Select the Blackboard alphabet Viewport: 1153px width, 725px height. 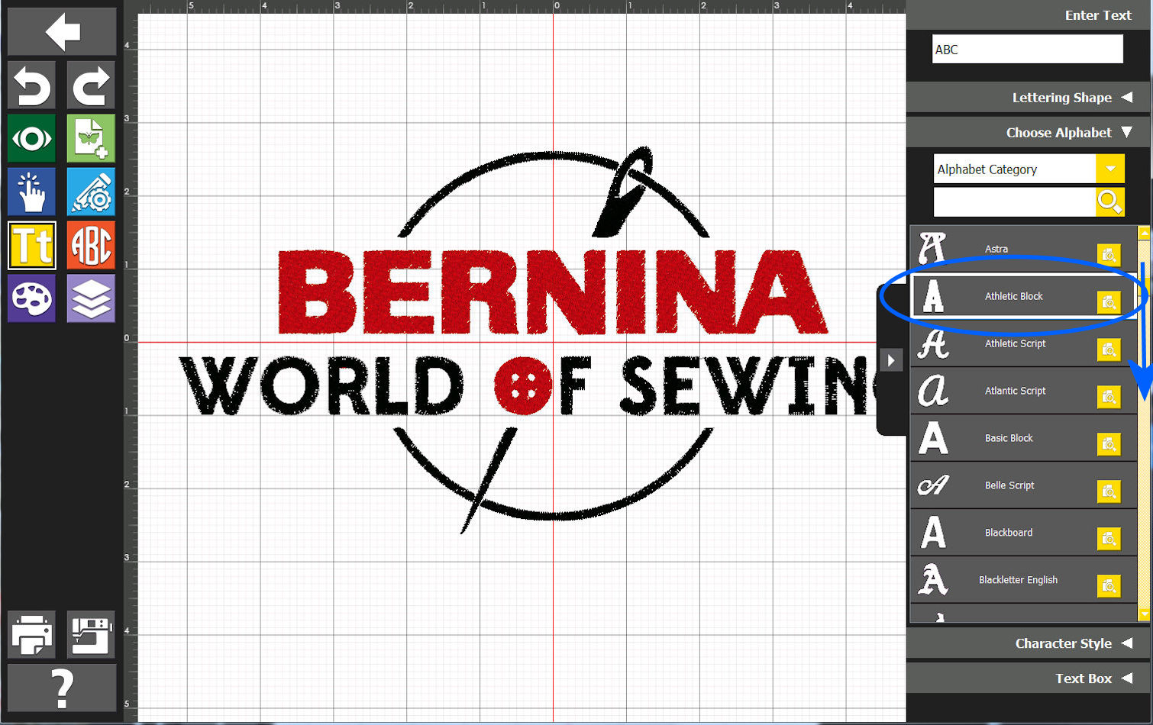[1023, 533]
